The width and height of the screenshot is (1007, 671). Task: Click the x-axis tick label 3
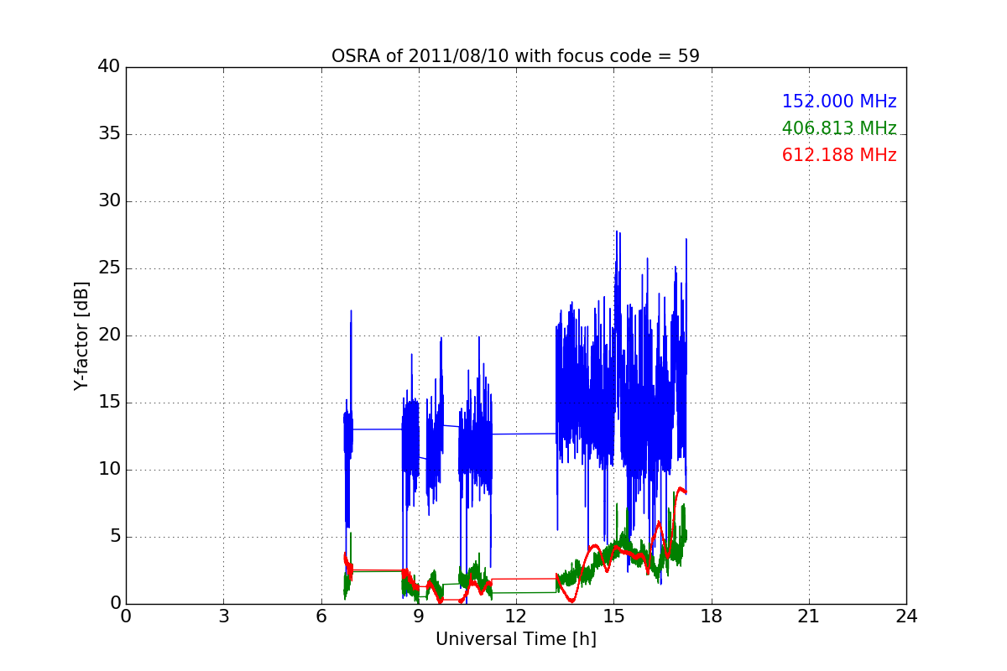(223, 616)
